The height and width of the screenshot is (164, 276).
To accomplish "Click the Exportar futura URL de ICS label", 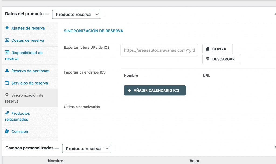I will coord(87,48).
